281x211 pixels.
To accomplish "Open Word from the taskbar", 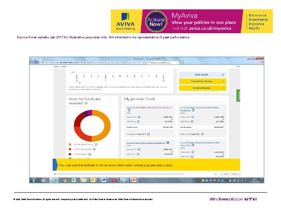I will click(x=104, y=180).
